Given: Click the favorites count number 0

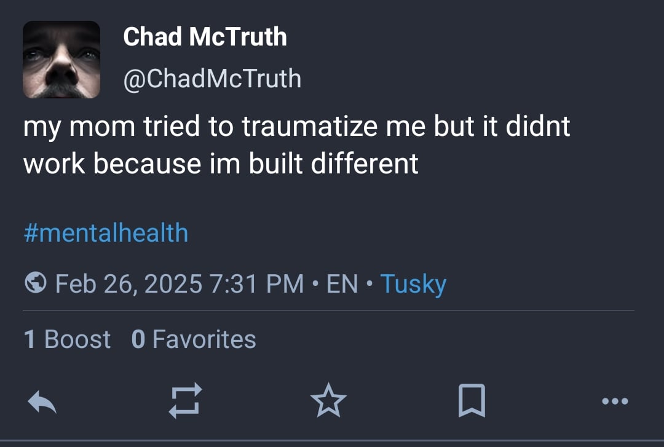Looking at the screenshot, I should point(138,339).
